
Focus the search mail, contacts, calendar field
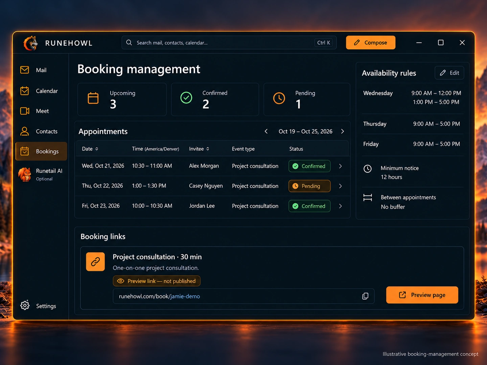point(229,43)
